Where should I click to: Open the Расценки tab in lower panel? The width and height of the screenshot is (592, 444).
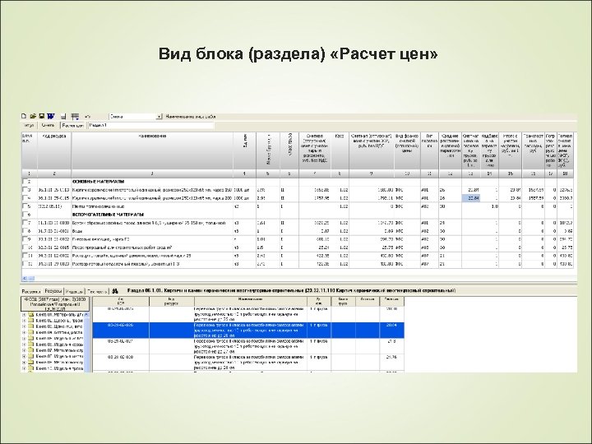point(31,291)
